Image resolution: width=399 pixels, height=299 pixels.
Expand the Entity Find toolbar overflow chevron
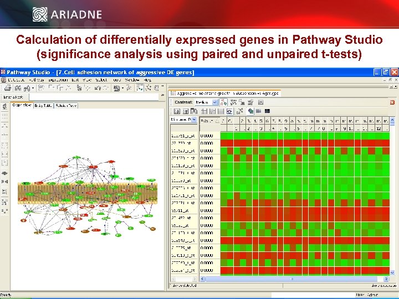click(x=162, y=95)
